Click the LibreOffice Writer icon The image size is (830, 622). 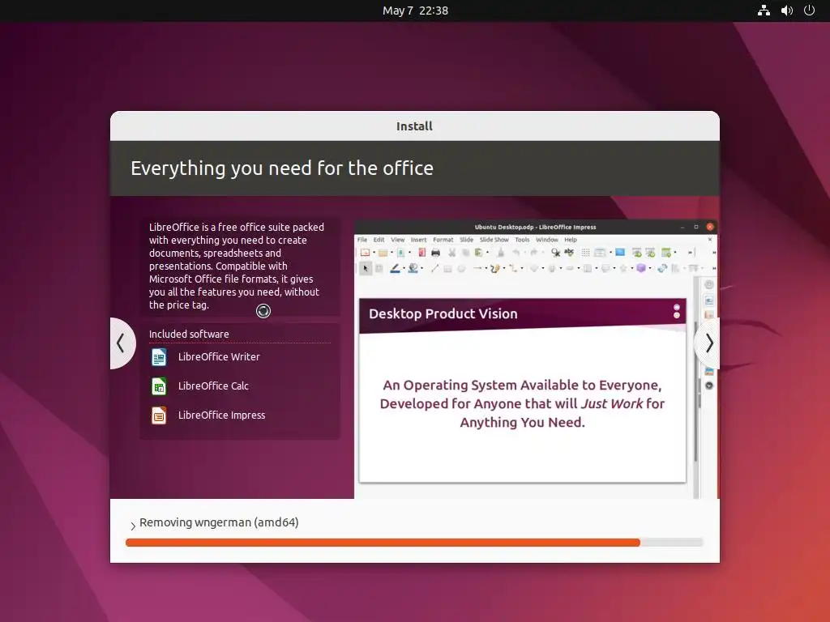pos(159,357)
